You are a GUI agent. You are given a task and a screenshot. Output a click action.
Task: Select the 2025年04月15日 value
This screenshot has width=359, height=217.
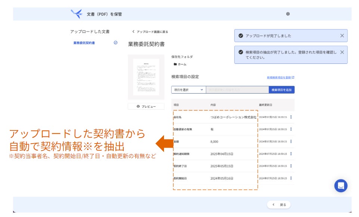pyautogui.click(x=222, y=154)
